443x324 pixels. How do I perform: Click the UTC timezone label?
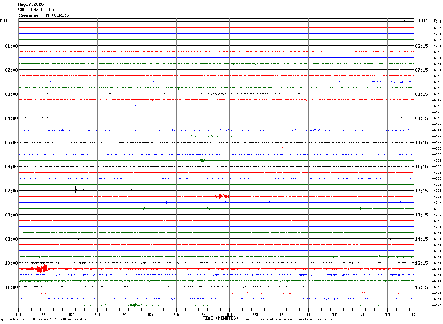point(423,21)
